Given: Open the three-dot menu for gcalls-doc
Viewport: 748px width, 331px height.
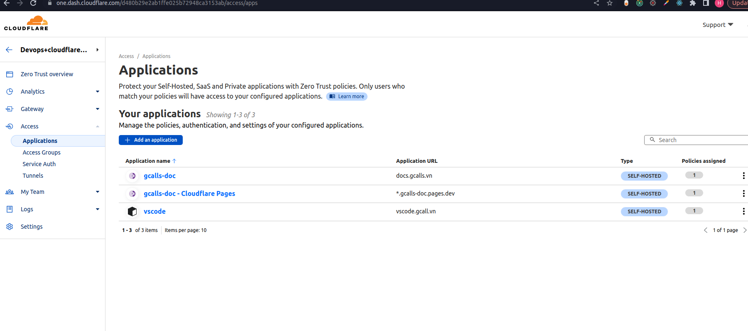Looking at the screenshot, I should point(743,176).
